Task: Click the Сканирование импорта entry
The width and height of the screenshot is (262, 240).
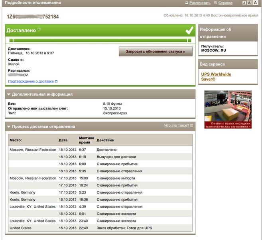Action: click(116, 178)
